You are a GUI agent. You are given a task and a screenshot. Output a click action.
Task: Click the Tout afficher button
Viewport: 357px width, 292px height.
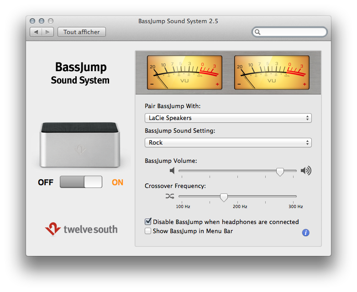click(x=82, y=32)
